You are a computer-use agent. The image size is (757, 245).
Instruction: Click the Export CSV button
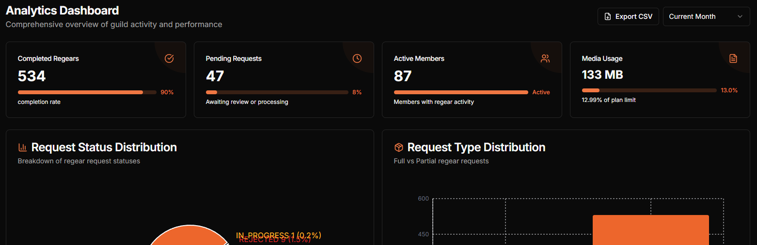(628, 16)
